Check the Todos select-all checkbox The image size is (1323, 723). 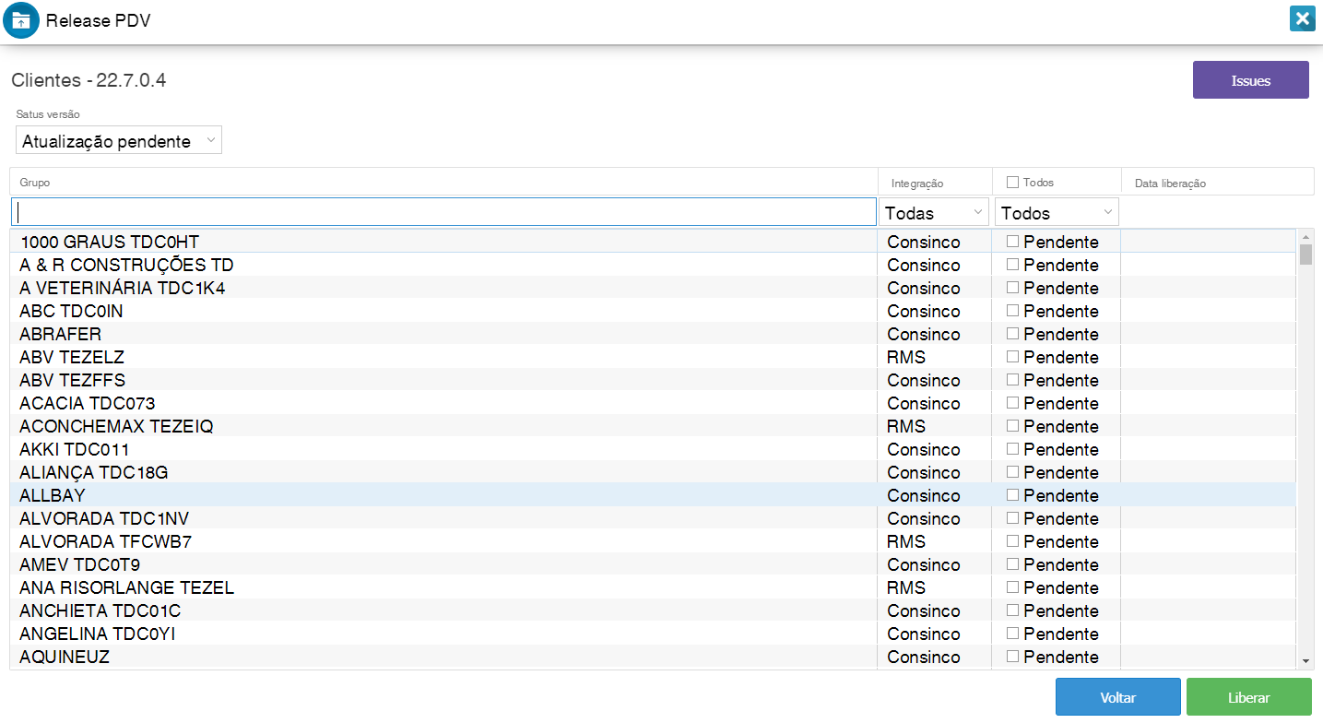click(1012, 183)
